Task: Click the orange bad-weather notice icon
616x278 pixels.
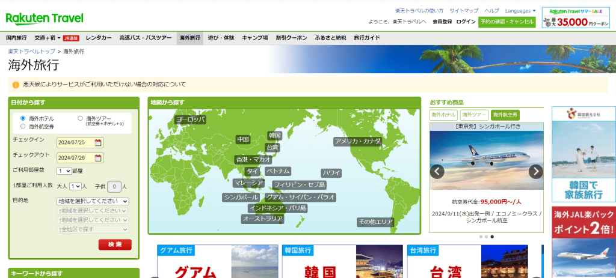Action: (x=16, y=85)
